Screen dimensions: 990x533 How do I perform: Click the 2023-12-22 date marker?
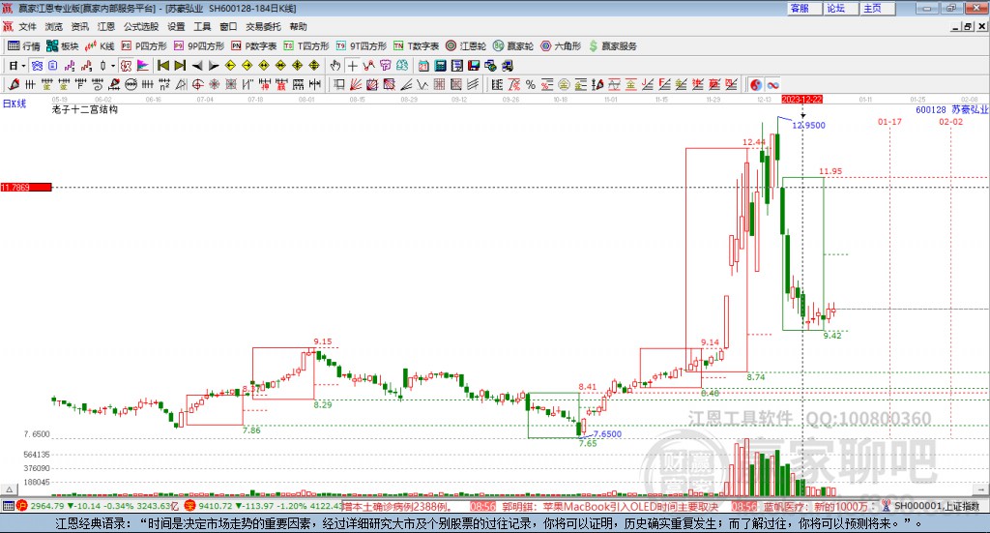[x=801, y=100]
